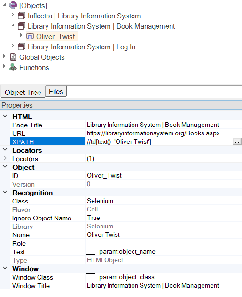Select the Library Information System | Log In item
The image size is (242, 297).
[81, 47]
